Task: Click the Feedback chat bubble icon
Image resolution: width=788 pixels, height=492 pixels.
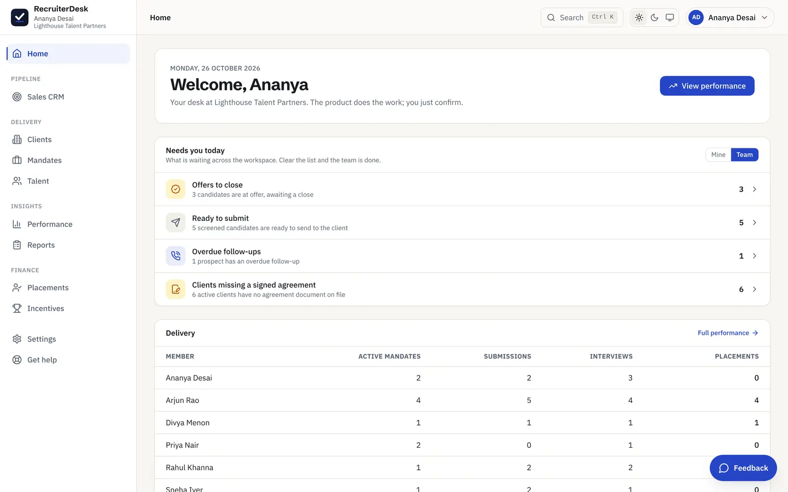Action: [724, 468]
